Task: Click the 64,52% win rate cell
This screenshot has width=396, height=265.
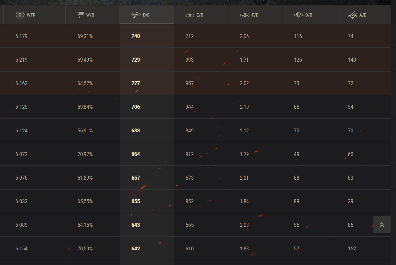Action: 85,83
